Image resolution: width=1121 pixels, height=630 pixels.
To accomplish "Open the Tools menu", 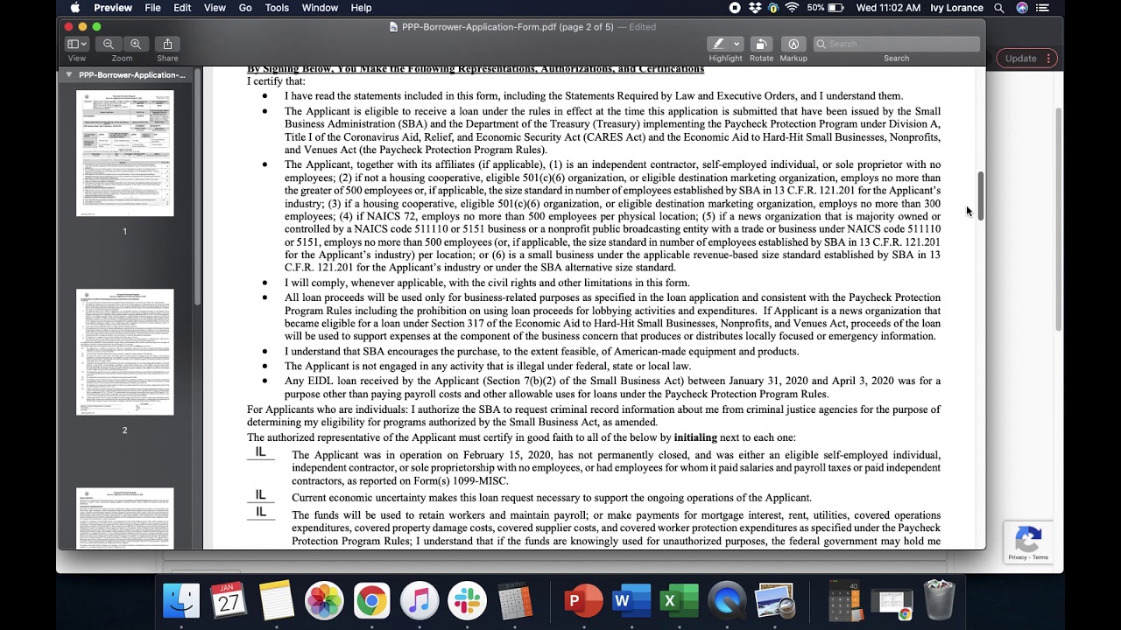I will pos(277,8).
